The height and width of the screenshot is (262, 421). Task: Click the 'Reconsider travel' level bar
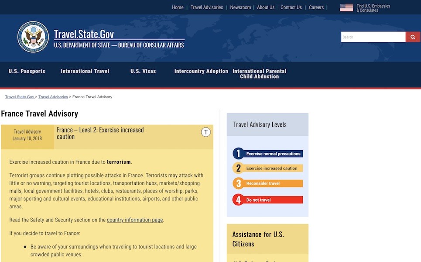(x=274, y=183)
